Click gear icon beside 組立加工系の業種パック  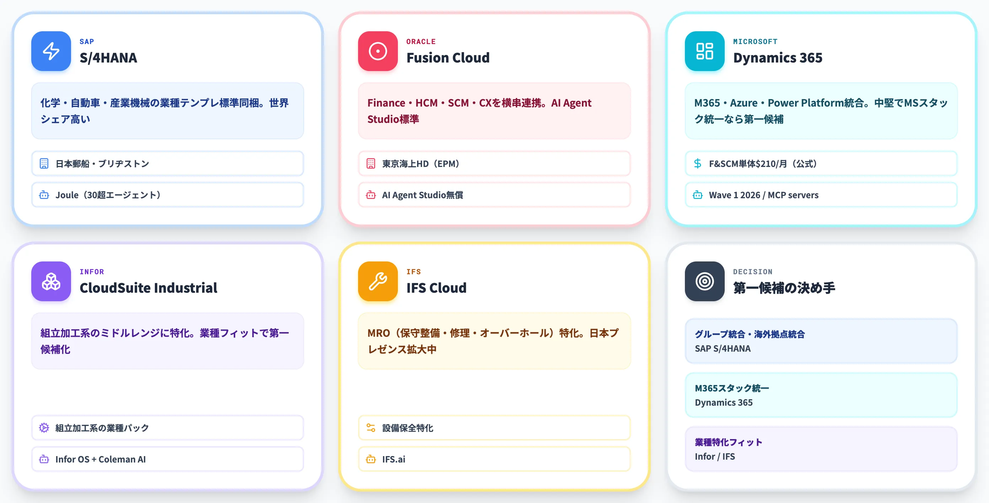[44, 428]
